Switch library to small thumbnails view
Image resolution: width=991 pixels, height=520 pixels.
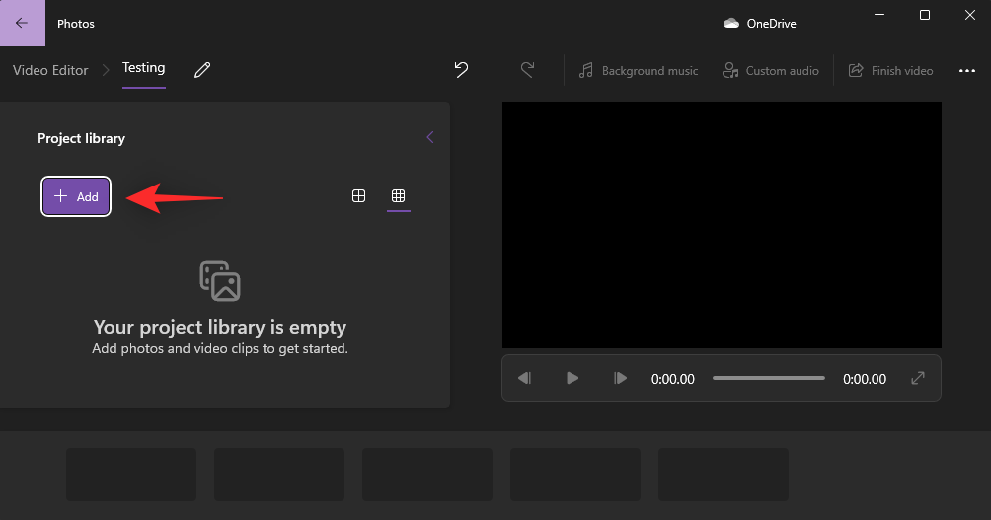coord(398,196)
